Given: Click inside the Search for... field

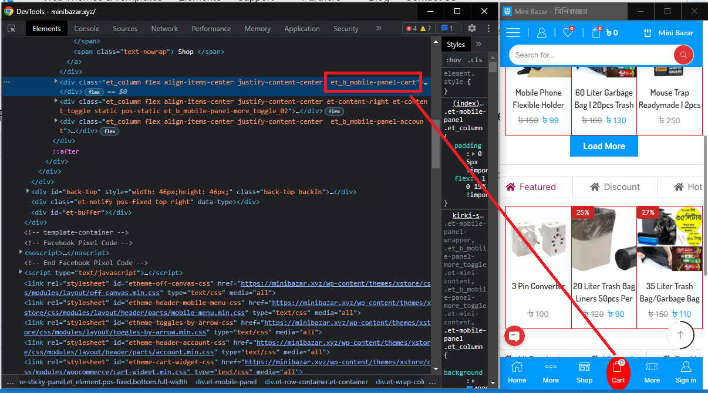Looking at the screenshot, I should [591, 55].
